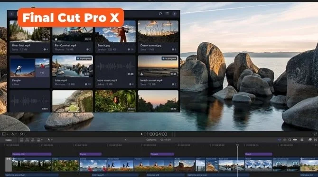
Task: Open the clip appearance options
Action: 302,140
